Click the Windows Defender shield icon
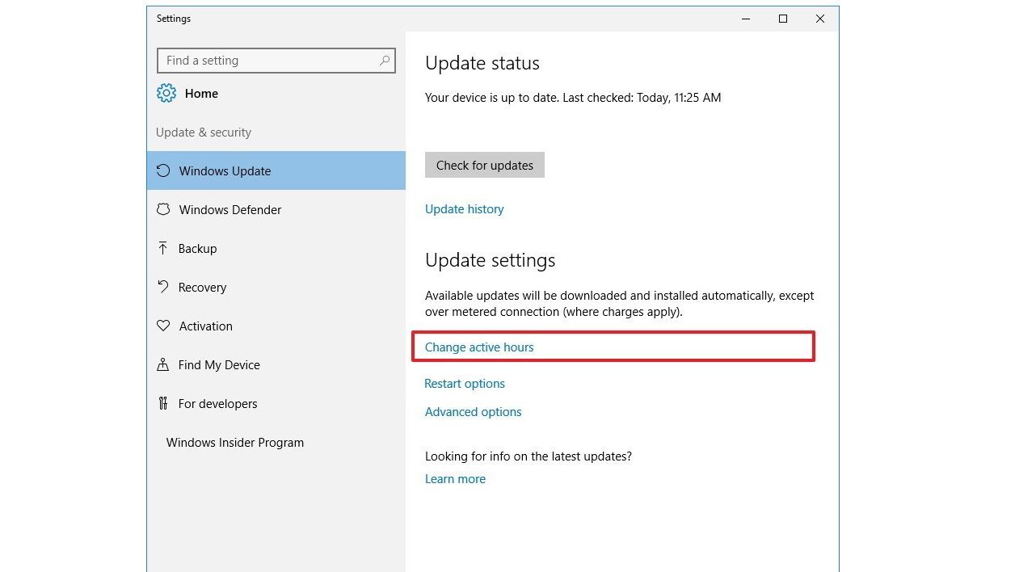Viewport: 1015px width, 572px height. click(163, 209)
